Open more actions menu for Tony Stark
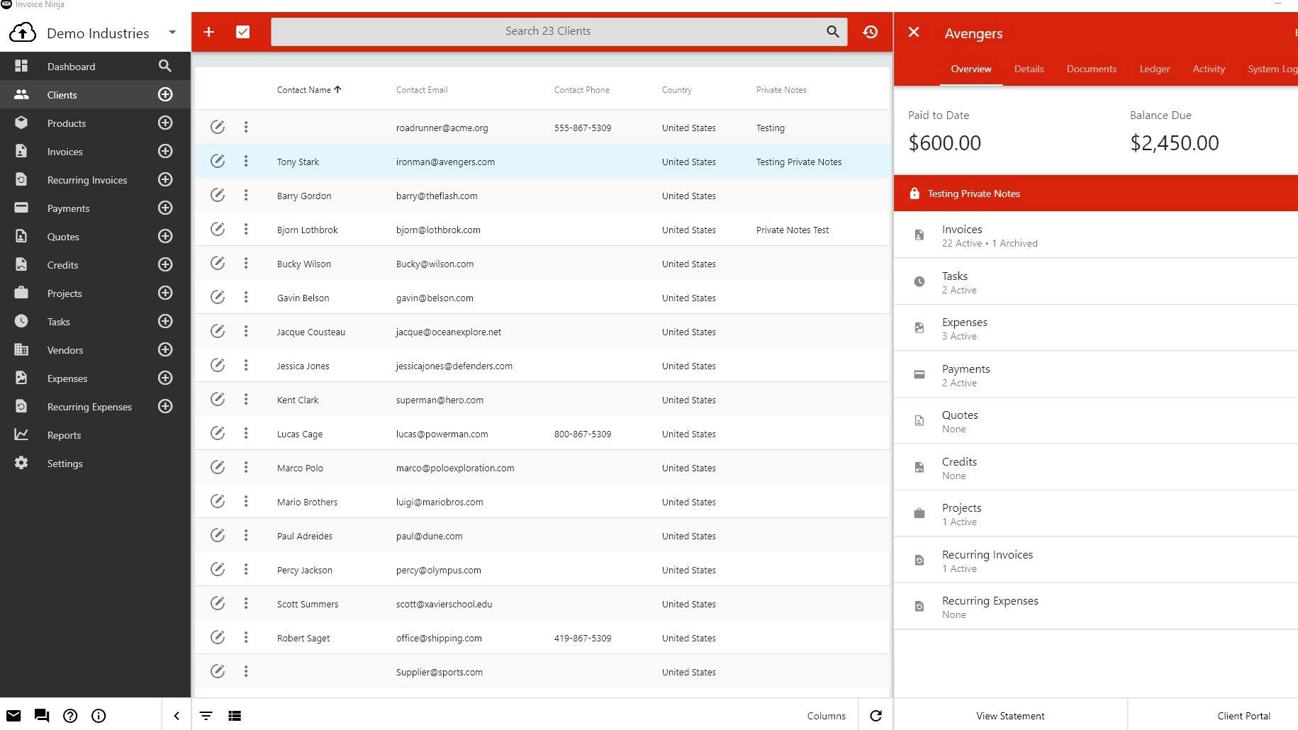 246,162
